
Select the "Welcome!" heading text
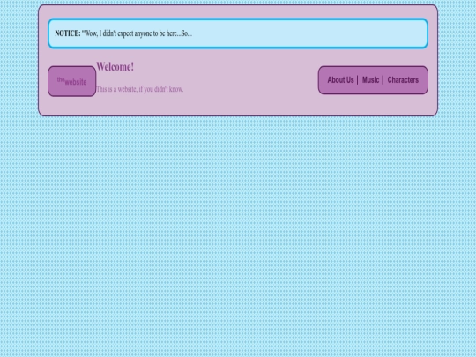pos(115,67)
